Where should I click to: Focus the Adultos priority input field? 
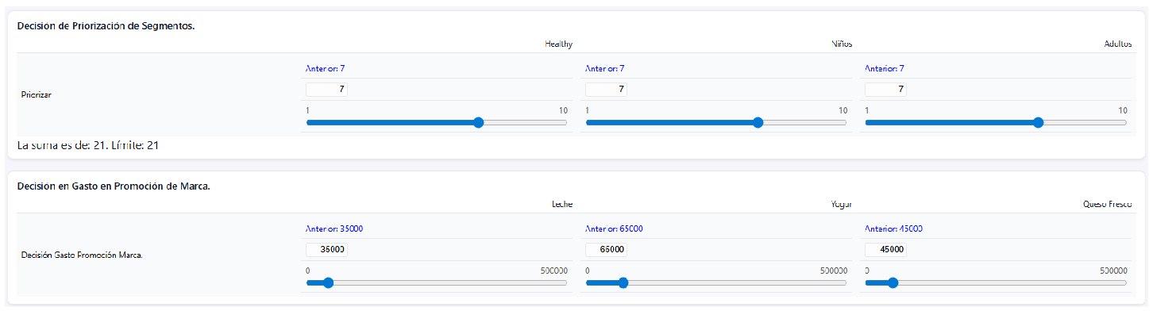pyautogui.click(x=885, y=90)
